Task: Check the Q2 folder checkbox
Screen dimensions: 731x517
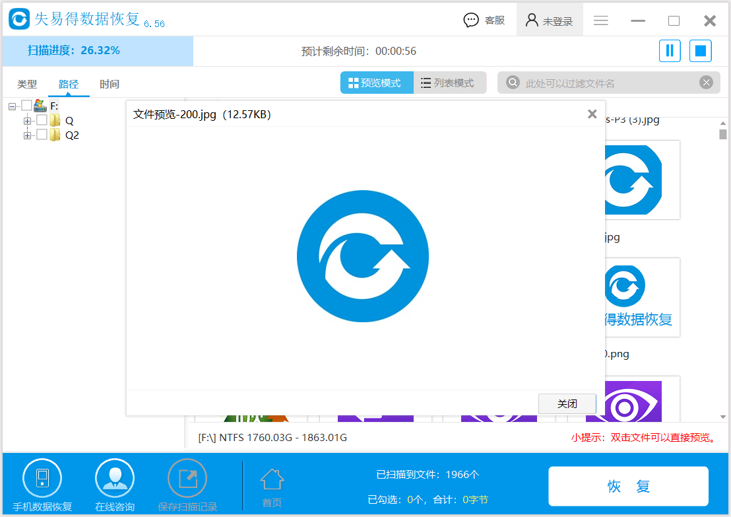Action: coord(42,135)
